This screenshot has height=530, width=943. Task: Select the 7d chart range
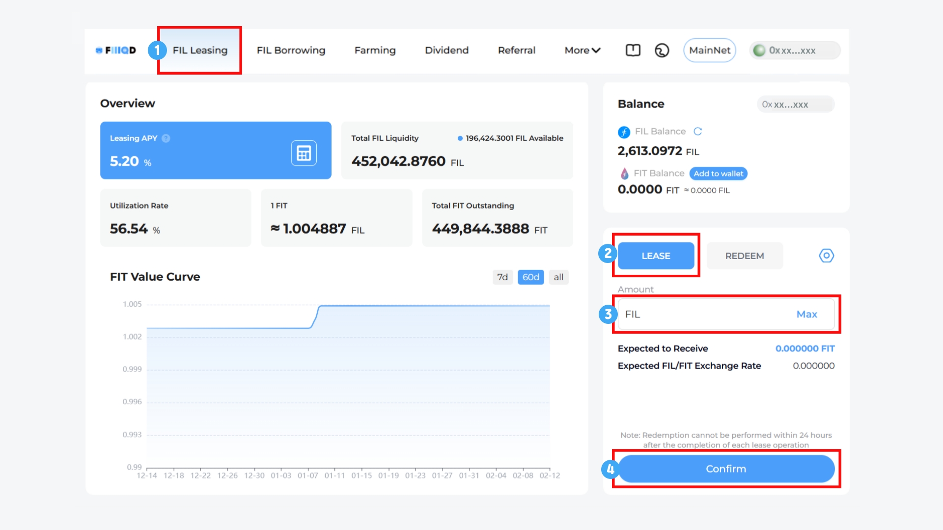tap(502, 277)
